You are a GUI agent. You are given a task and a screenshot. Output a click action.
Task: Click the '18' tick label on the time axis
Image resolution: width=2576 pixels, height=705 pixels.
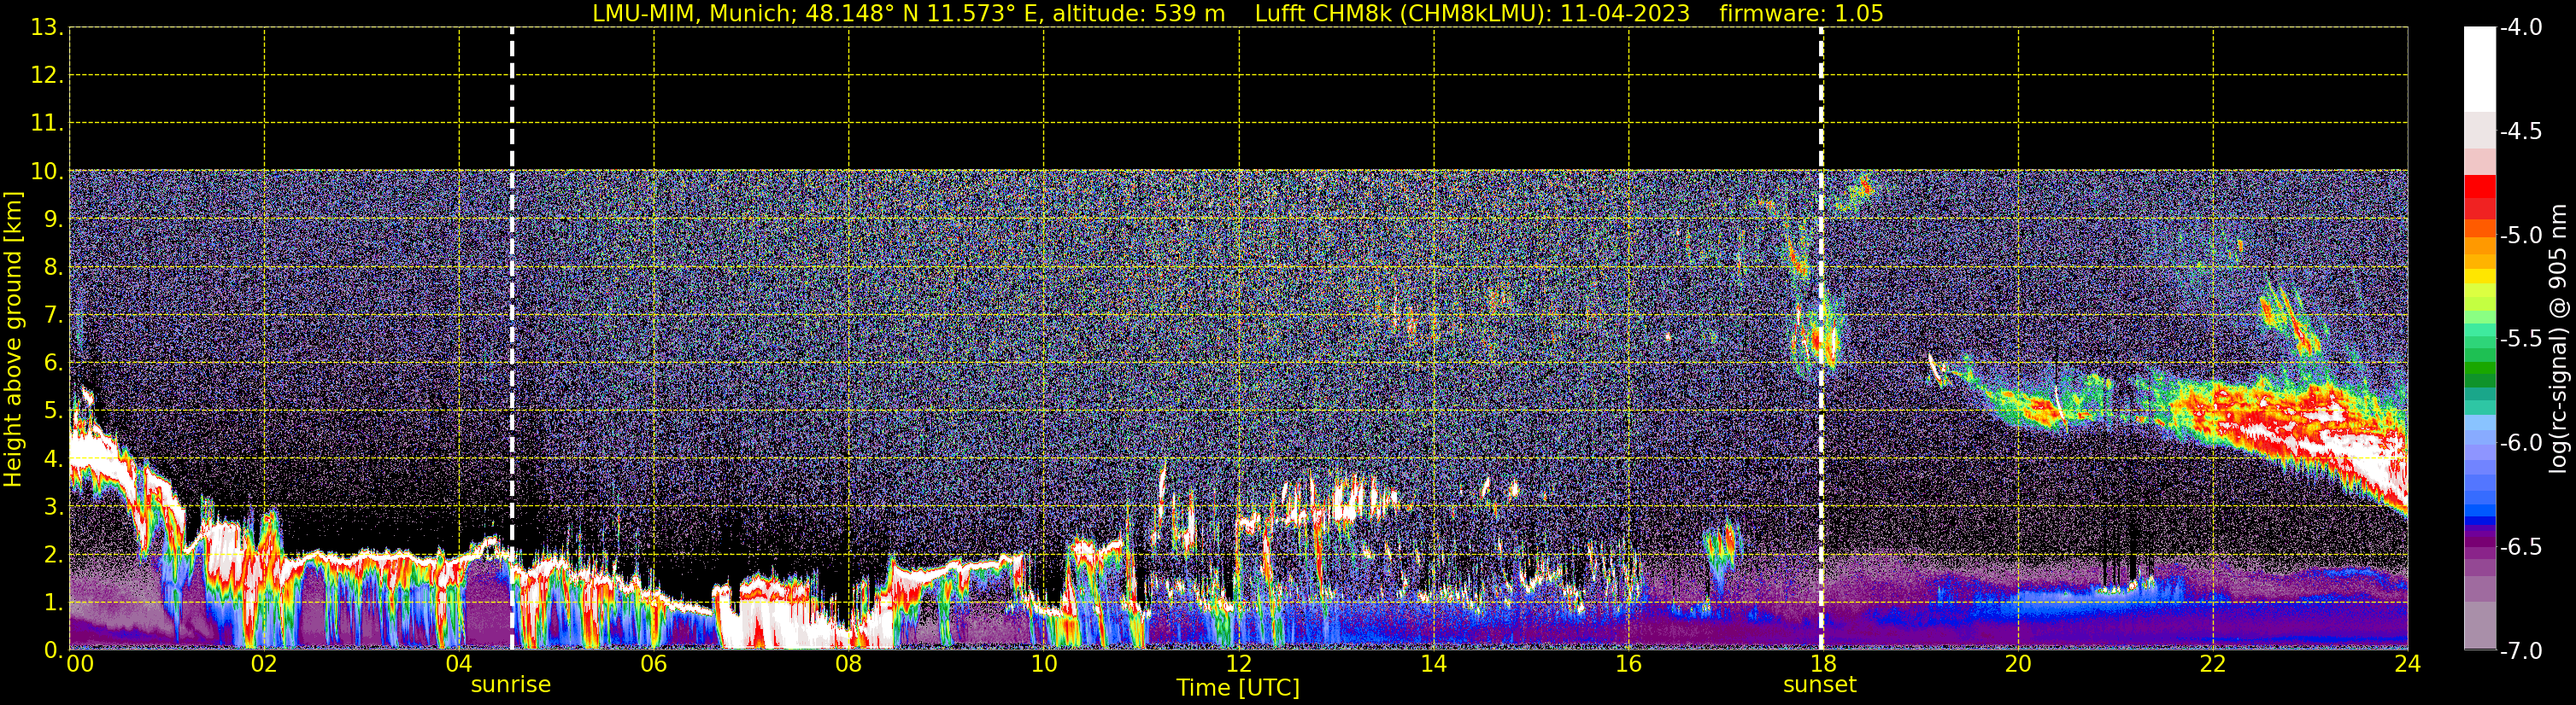click(1823, 665)
